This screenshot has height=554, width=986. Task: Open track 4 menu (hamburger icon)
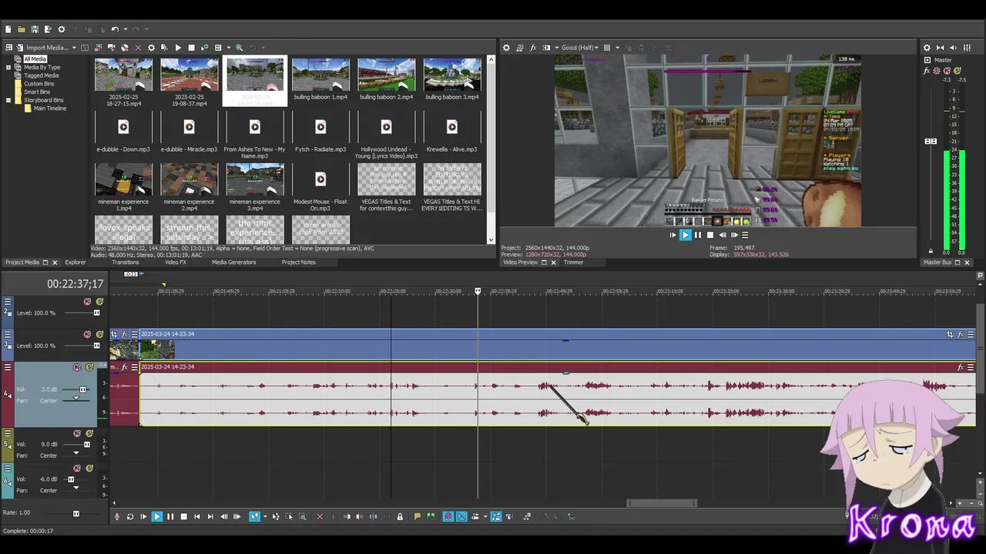[8, 367]
